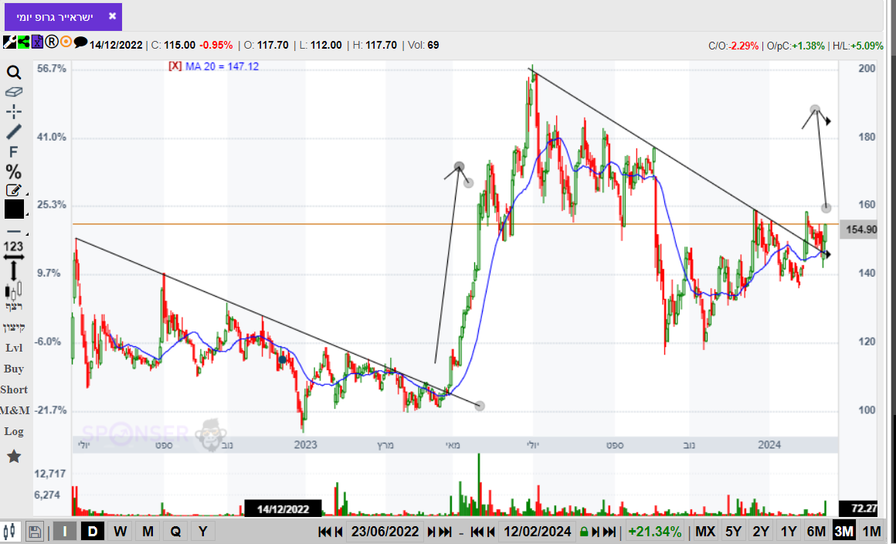Click the Hebrew 'קיצון' sidebar button
The height and width of the screenshot is (544, 896).
14,328
